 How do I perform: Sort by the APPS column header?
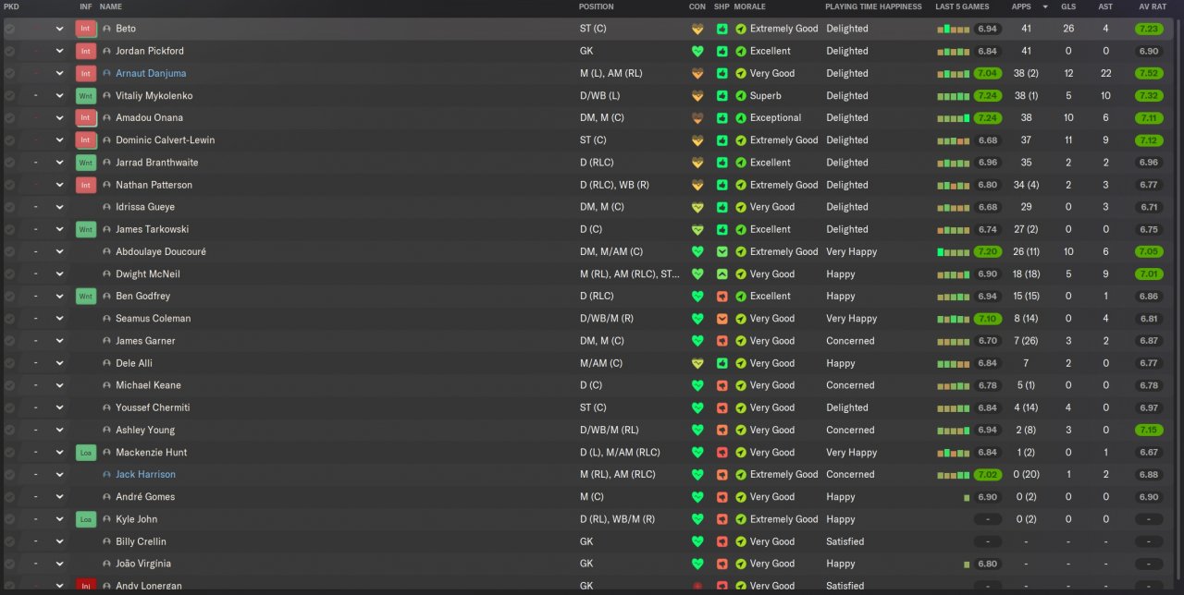(1022, 6)
